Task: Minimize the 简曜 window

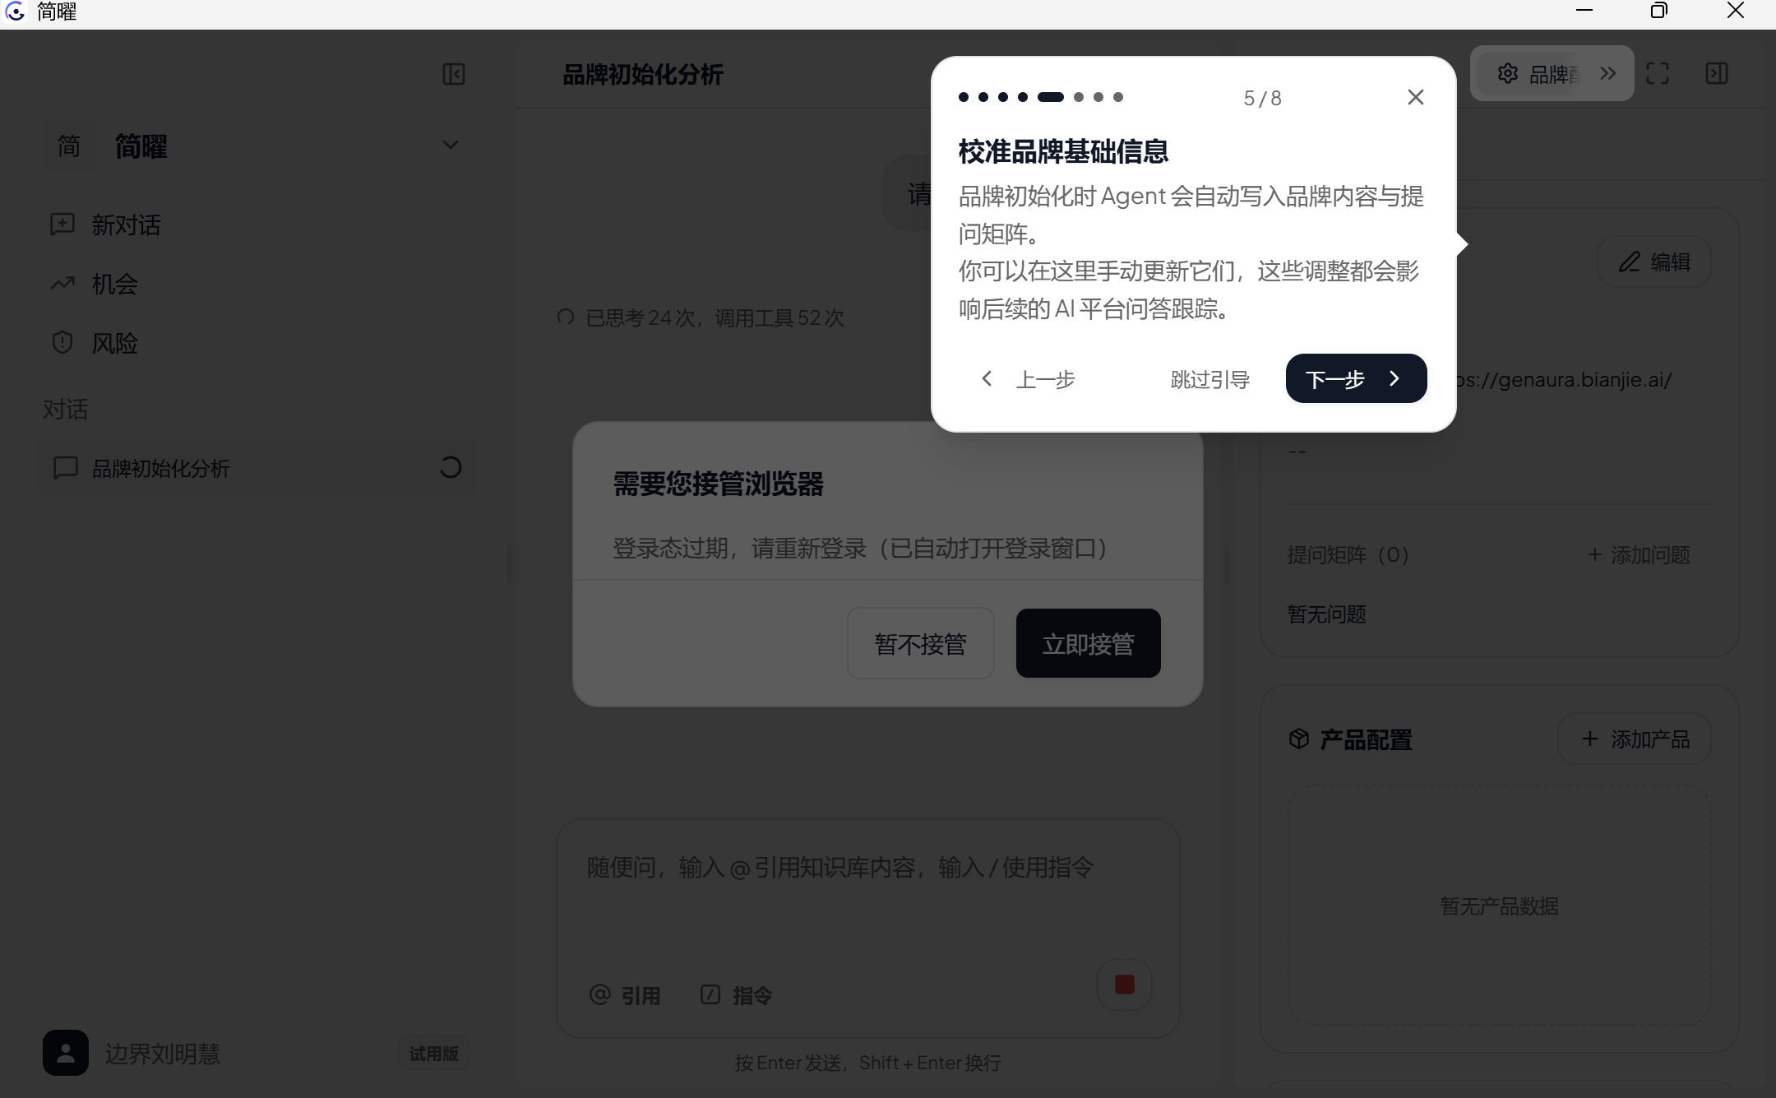Action: 1584,11
